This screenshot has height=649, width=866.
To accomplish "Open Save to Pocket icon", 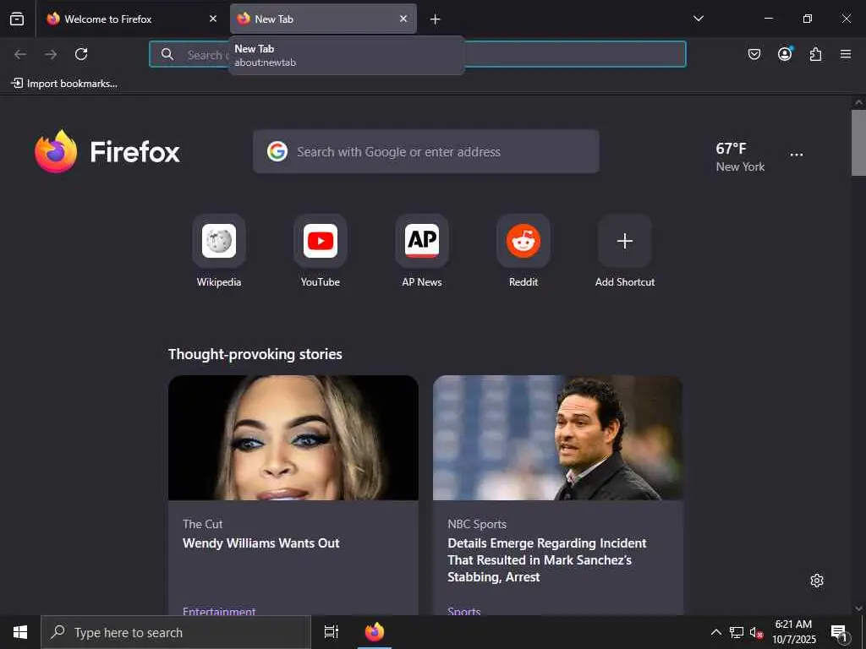I will 754,54.
